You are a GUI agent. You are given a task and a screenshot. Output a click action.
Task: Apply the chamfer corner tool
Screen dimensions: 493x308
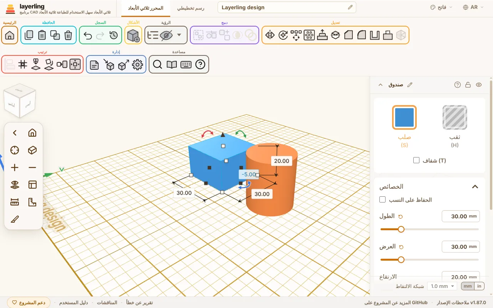pos(349,35)
